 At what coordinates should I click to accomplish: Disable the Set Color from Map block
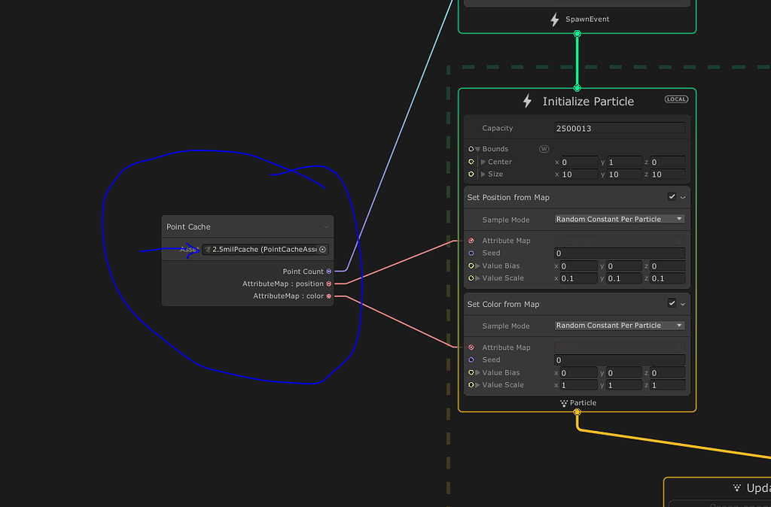tap(674, 303)
